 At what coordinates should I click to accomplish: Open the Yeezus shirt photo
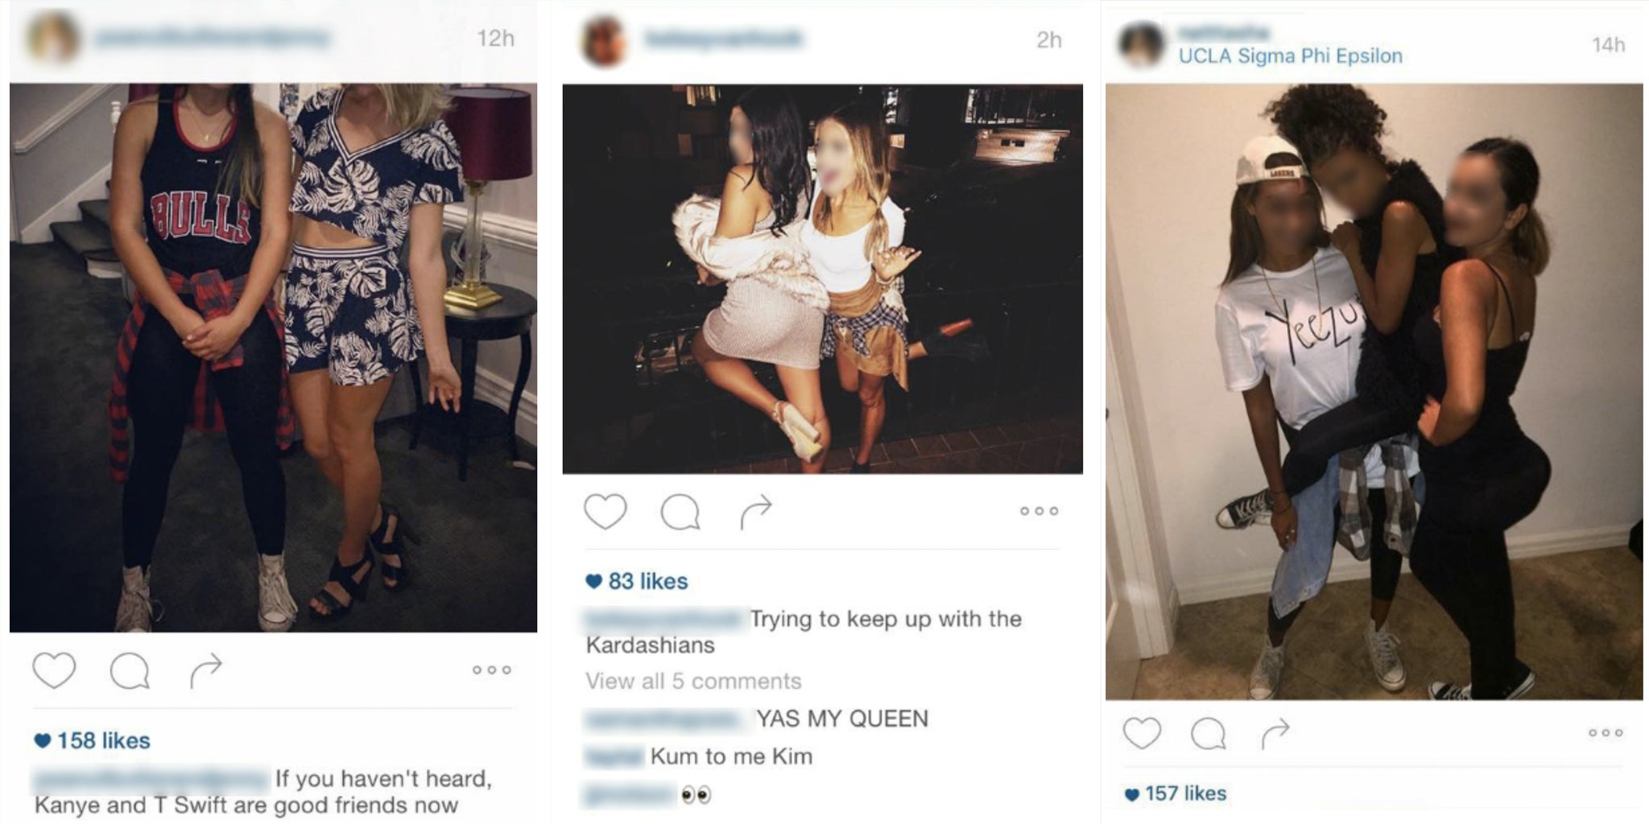pos(1374,391)
